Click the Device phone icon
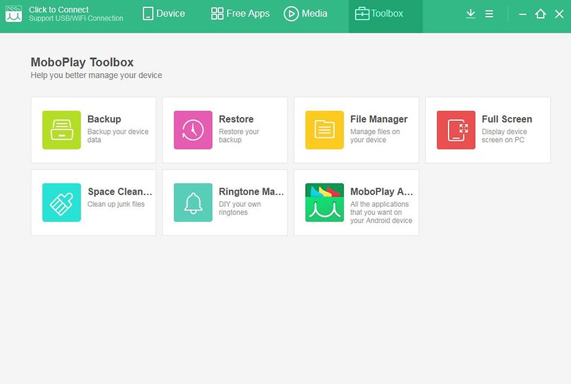 pyautogui.click(x=148, y=14)
